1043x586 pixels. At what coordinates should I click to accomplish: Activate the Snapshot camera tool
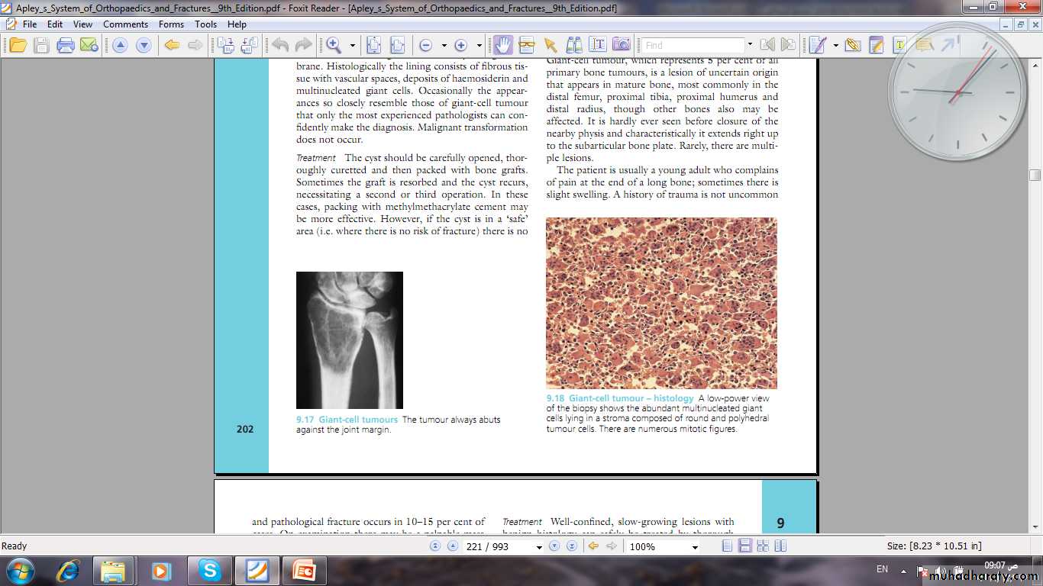[622, 45]
